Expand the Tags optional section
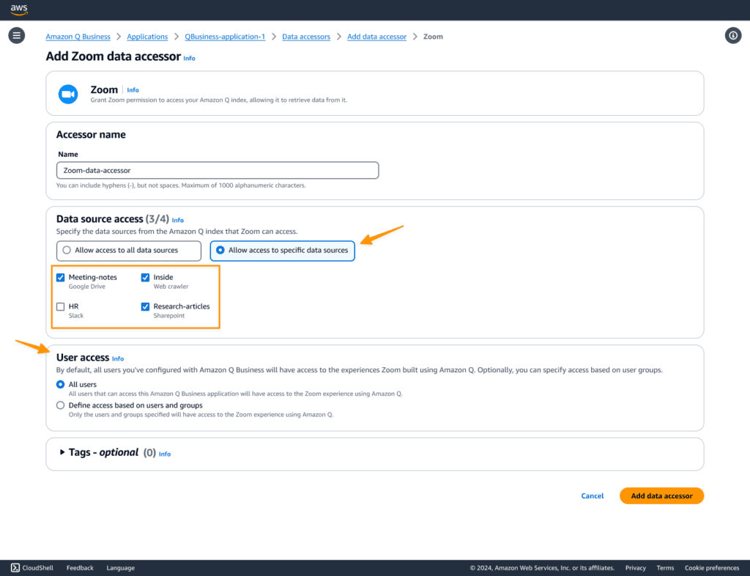Viewport: 750px width, 576px height. [62, 453]
